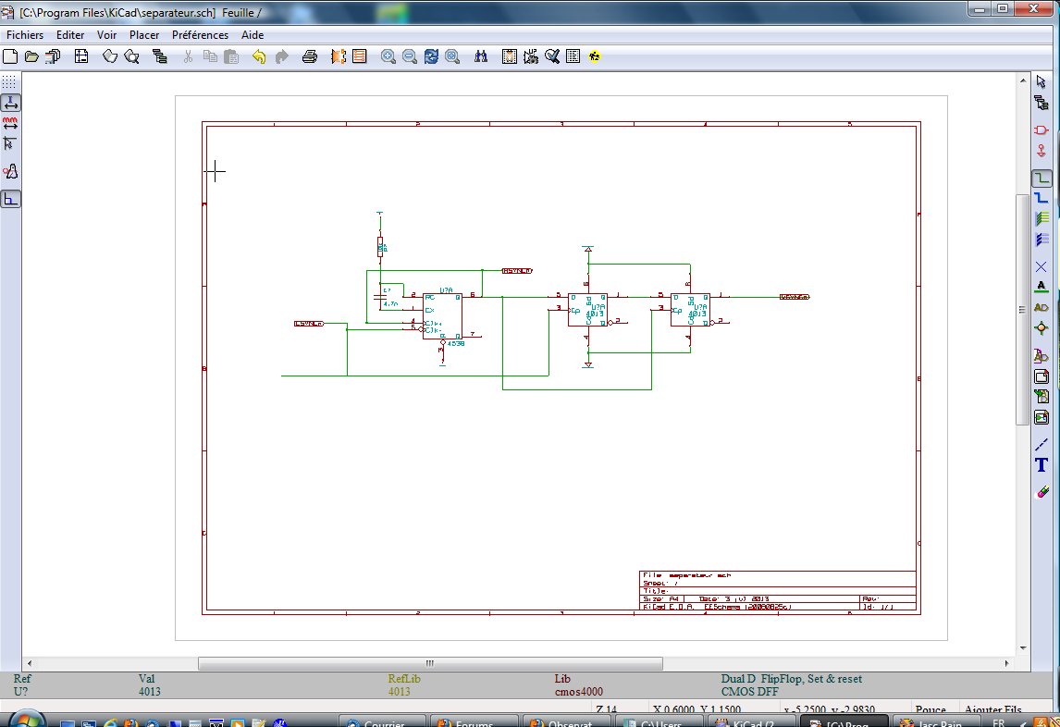Redo with the gray arrow icon
This screenshot has height=727, width=1060.
tap(281, 56)
